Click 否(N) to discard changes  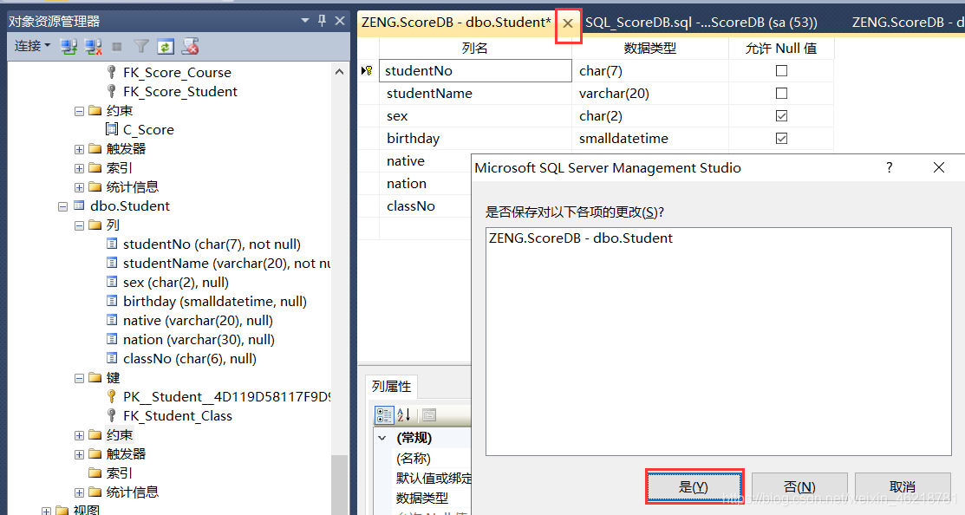click(x=799, y=486)
